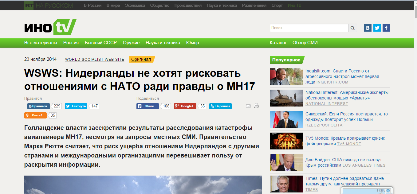Screen dimensions: 417x194
Task: Click the LOS ANGELES TIMES source label
Action: pos(364,165)
